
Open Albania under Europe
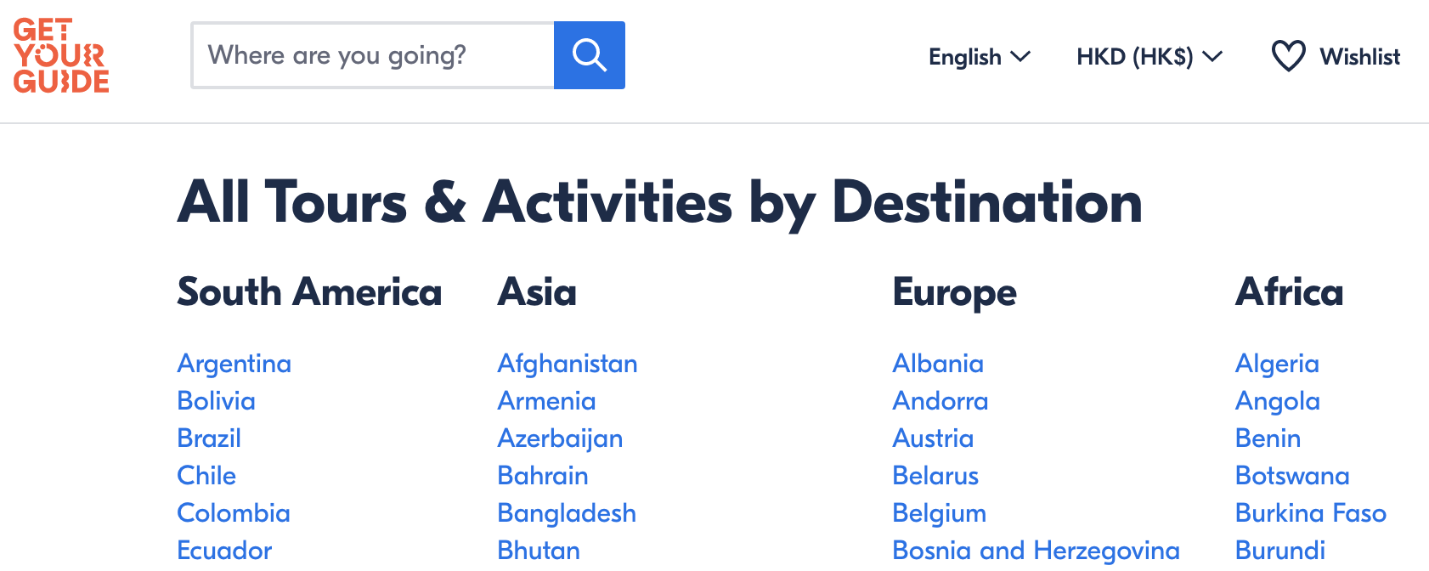[x=938, y=364]
